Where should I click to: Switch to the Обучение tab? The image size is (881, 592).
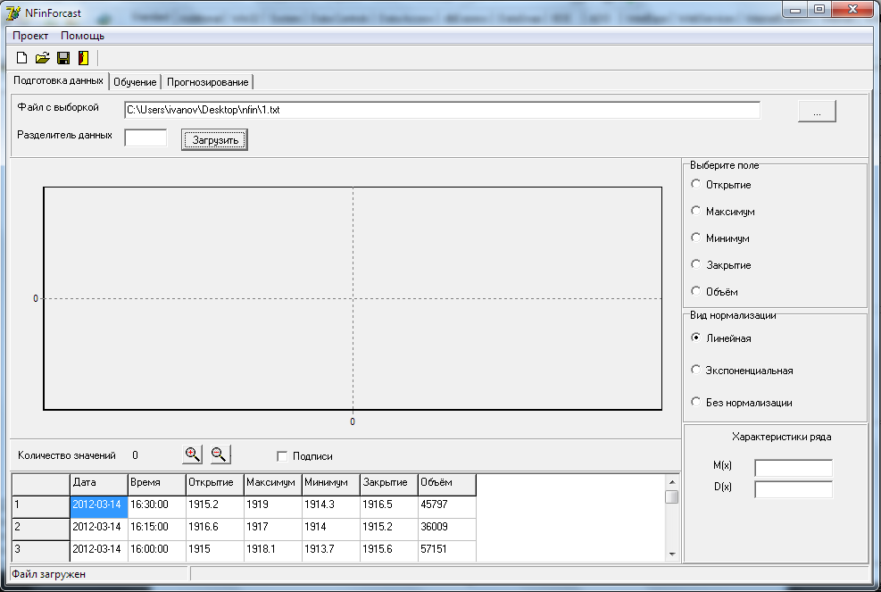click(135, 82)
